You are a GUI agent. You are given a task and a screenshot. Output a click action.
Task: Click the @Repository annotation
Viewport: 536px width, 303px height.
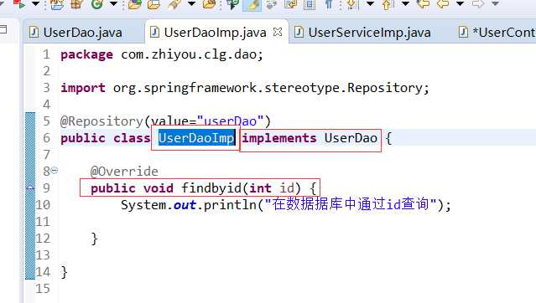pos(101,121)
